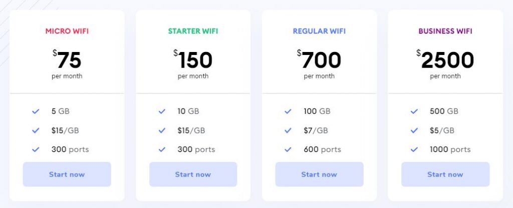Click checkmark beside 5 GB

click(36, 111)
